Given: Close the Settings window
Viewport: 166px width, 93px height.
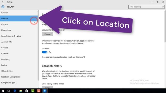Looking at the screenshot, I should point(163,2).
